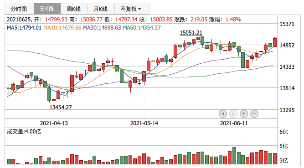Click the 13814 price axis label
This screenshot has width=304, height=168.
coord(287,88)
